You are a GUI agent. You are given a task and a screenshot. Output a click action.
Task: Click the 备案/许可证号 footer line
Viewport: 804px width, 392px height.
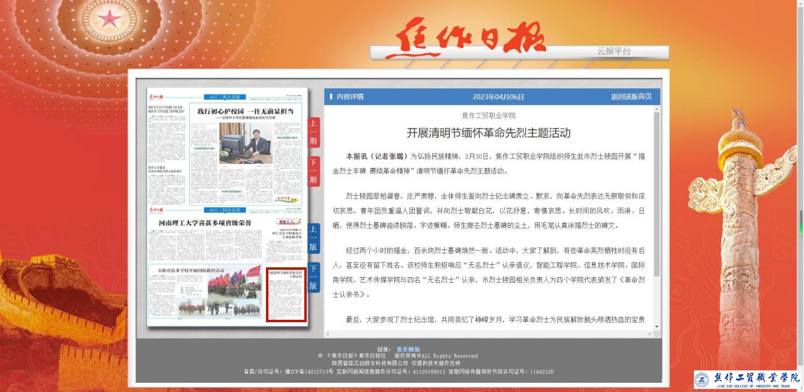pyautogui.click(x=399, y=372)
